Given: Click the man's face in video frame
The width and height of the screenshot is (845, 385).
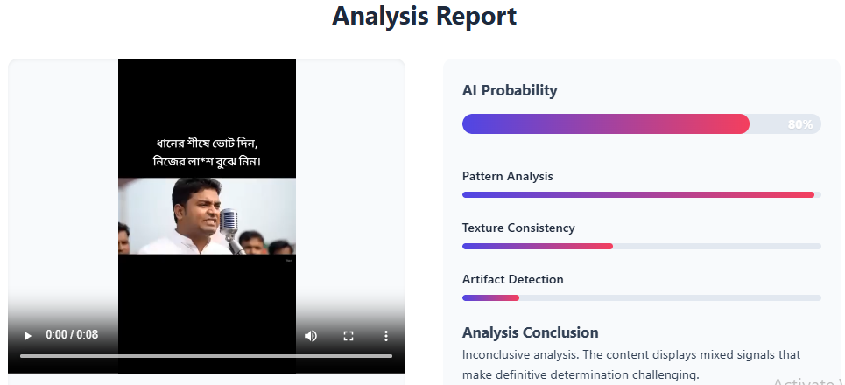Looking at the screenshot, I should click(x=197, y=211).
